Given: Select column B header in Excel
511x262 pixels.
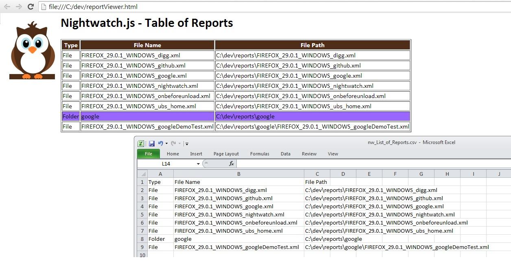Looking at the screenshot, I should click(x=239, y=174).
